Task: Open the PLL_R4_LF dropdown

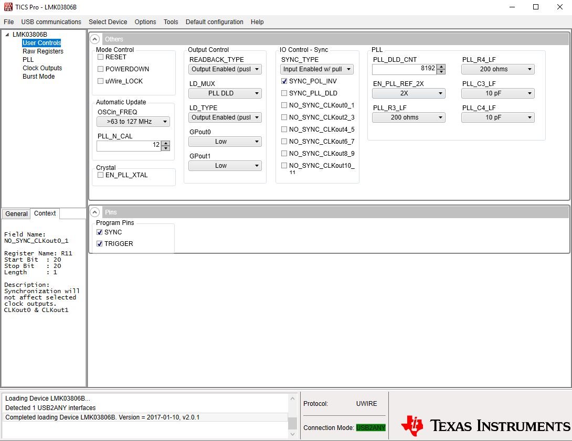Action: tap(498, 69)
